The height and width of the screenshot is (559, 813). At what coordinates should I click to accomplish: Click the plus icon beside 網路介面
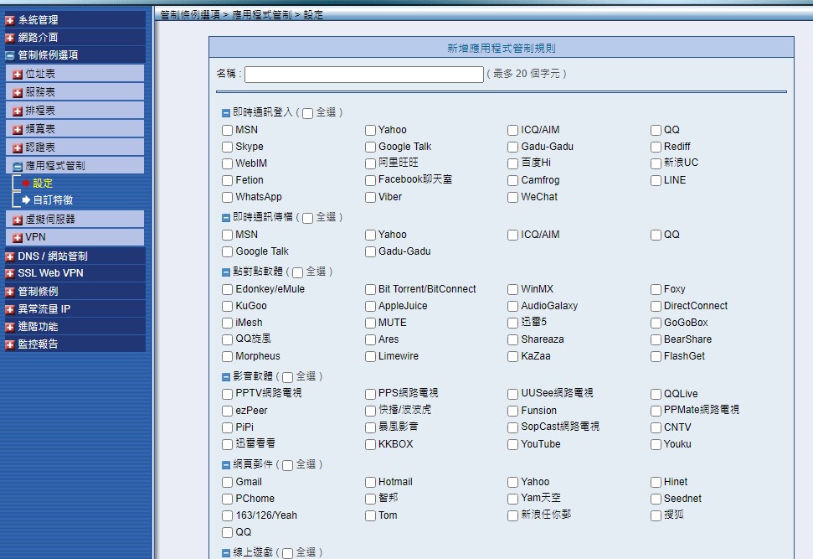coord(10,38)
